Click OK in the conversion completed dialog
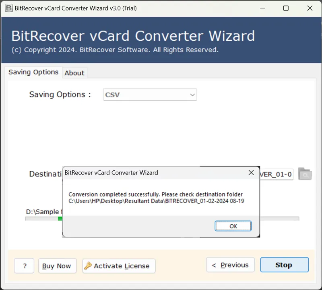 (x=233, y=226)
